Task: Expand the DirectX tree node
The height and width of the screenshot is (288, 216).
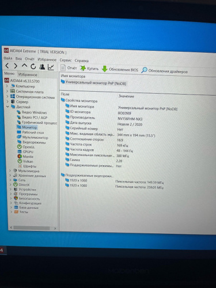Action: point(10,184)
